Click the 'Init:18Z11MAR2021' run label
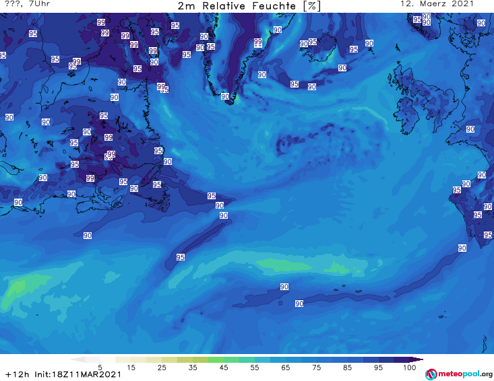Viewport: 494px width, 381px height. pyautogui.click(x=78, y=374)
